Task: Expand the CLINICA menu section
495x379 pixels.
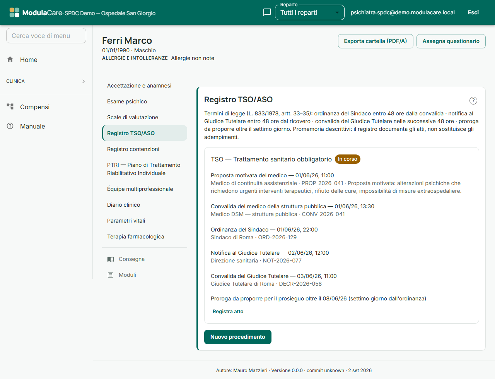Action: coord(46,81)
